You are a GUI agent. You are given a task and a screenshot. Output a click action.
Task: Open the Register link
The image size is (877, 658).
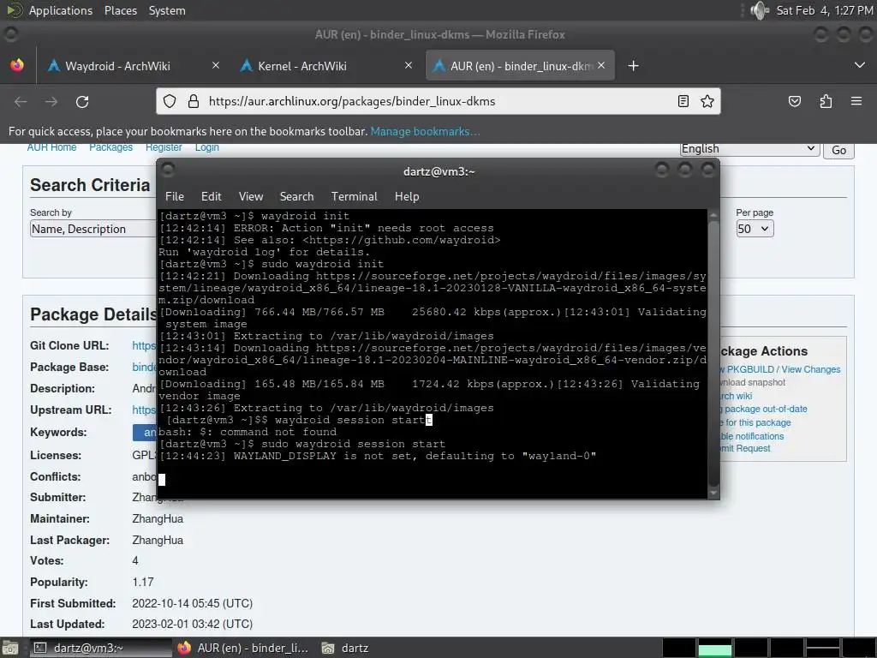(164, 147)
